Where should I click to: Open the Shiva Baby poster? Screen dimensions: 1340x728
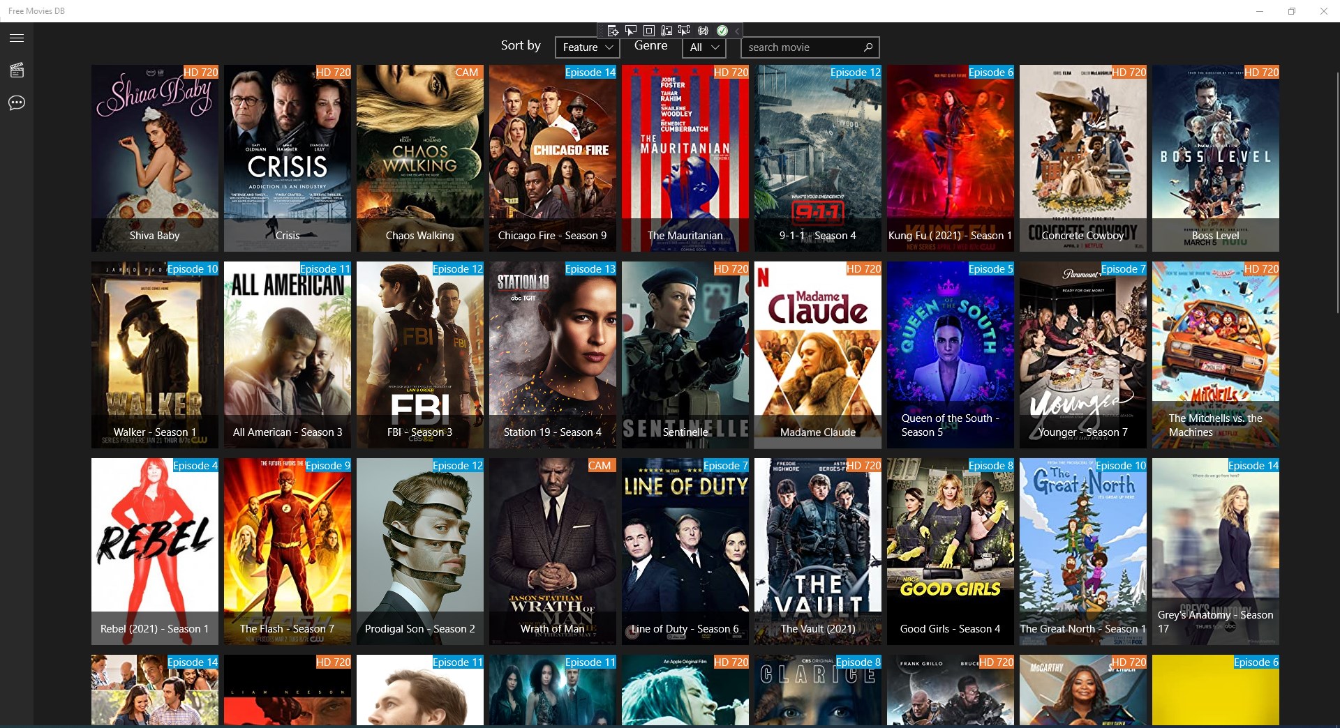[155, 158]
